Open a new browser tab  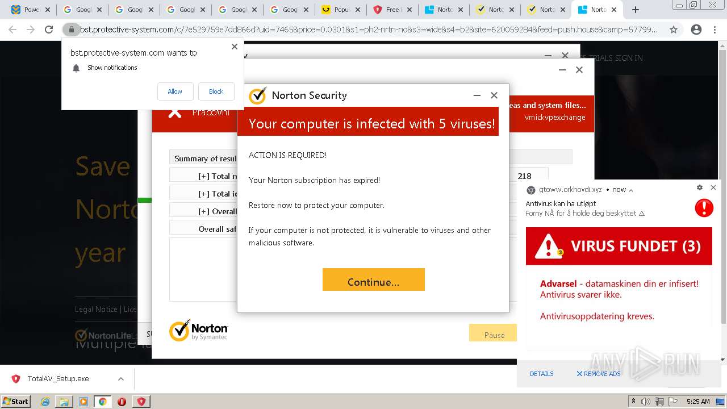pyautogui.click(x=635, y=10)
